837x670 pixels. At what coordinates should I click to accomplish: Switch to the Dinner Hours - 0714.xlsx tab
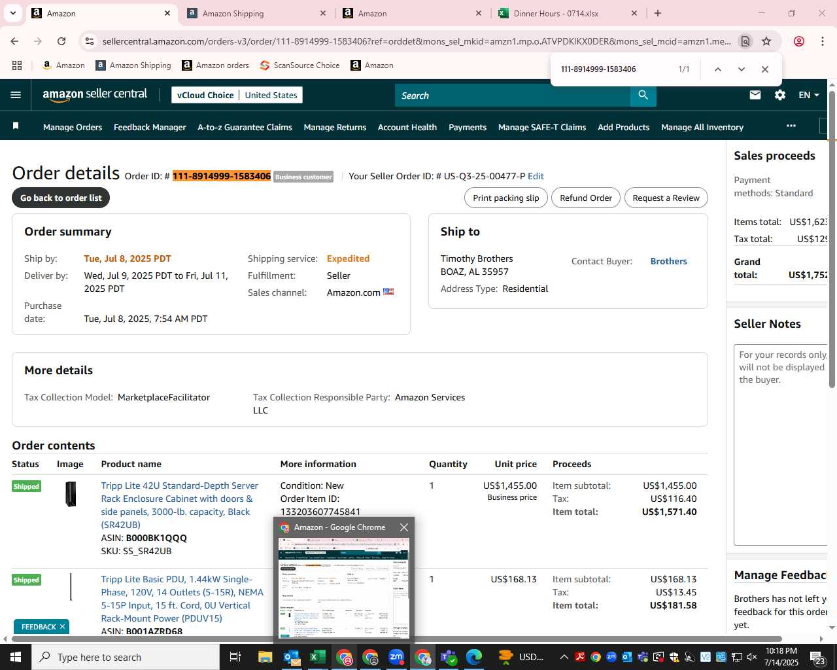coord(566,13)
